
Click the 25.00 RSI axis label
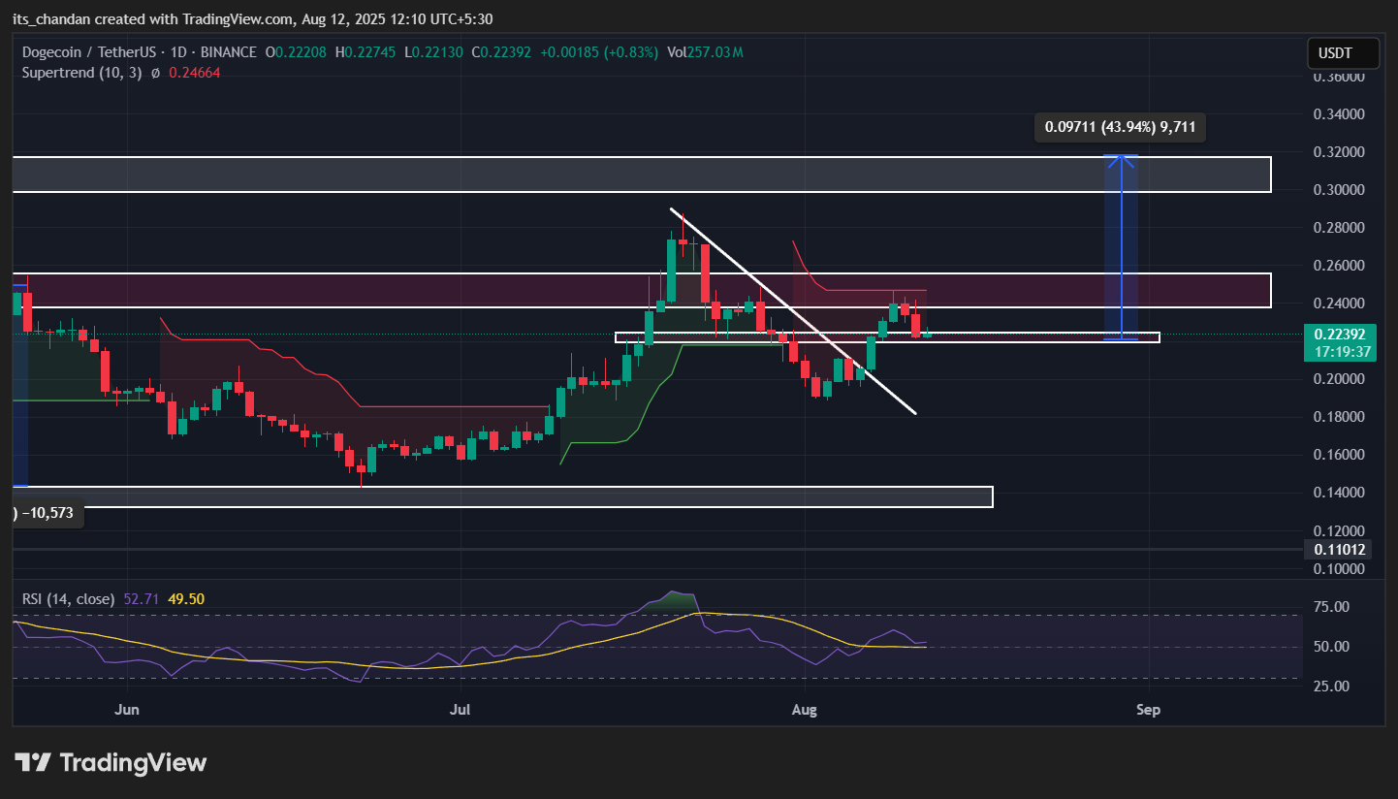pos(1332,686)
